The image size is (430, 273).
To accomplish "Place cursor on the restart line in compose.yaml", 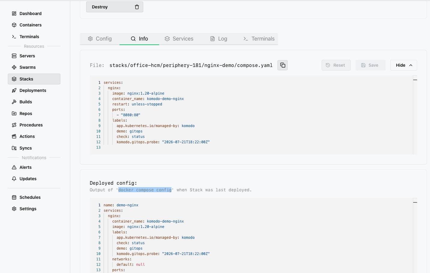I will click(x=137, y=104).
